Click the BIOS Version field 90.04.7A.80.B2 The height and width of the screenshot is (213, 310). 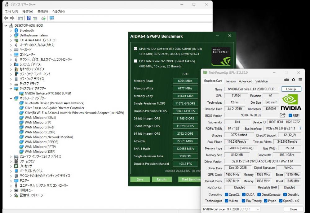pos(251,115)
